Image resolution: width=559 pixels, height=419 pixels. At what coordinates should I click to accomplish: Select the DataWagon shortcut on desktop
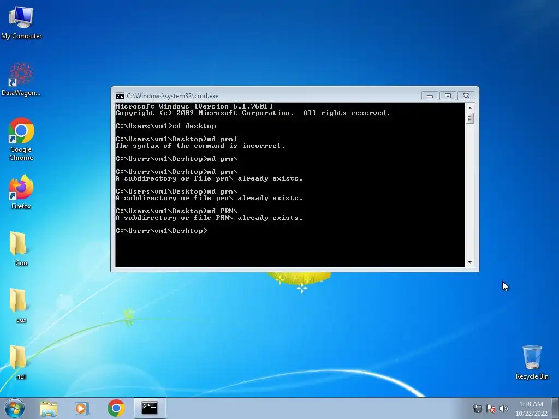pyautogui.click(x=21, y=79)
